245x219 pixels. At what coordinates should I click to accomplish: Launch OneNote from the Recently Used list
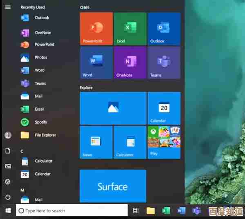pos(36,33)
